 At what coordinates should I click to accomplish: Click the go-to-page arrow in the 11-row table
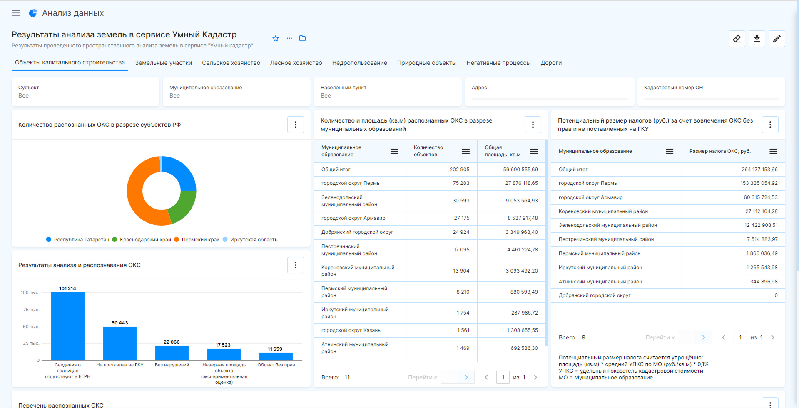tap(466, 377)
